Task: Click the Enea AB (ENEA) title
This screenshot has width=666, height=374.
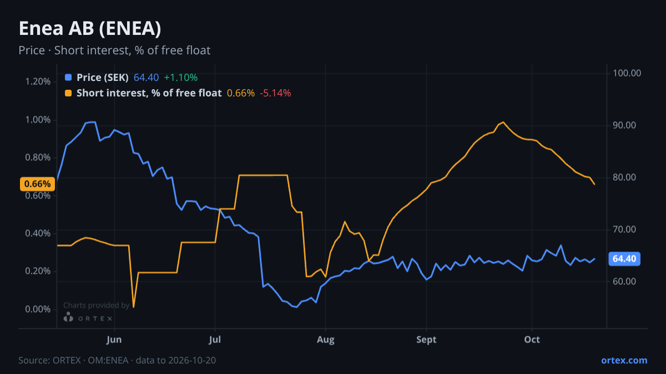Action: 90,28
